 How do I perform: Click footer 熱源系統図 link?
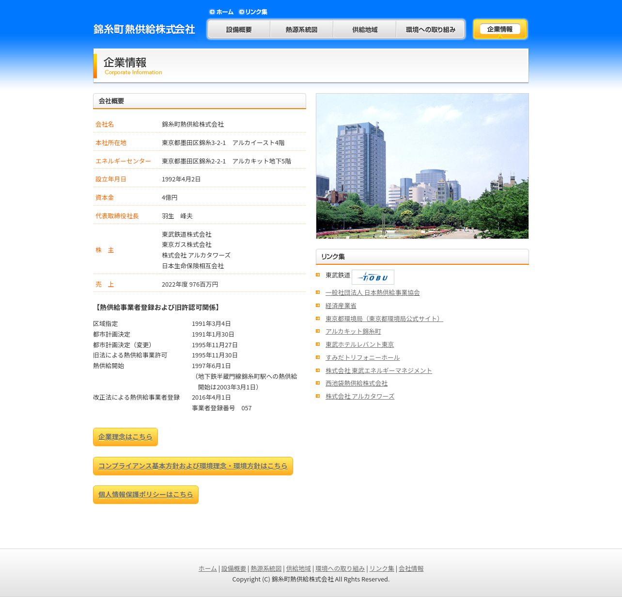pyautogui.click(x=266, y=568)
